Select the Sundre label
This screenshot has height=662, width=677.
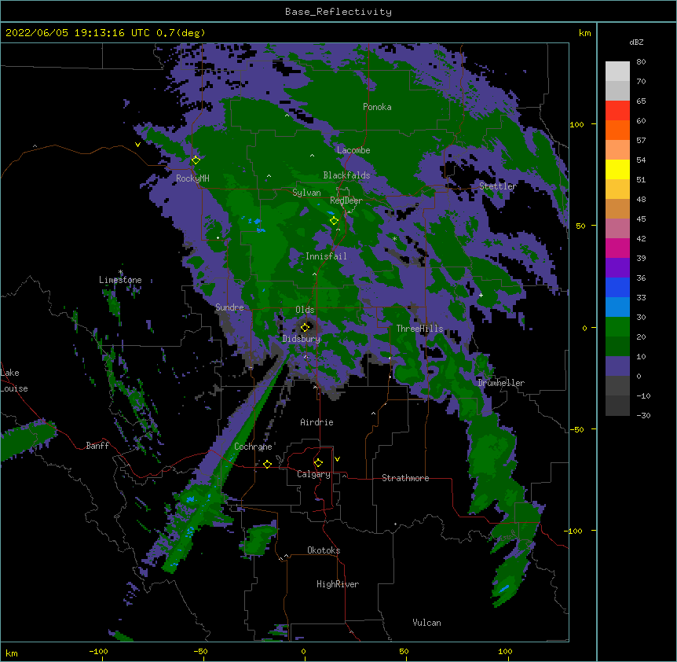(x=229, y=307)
